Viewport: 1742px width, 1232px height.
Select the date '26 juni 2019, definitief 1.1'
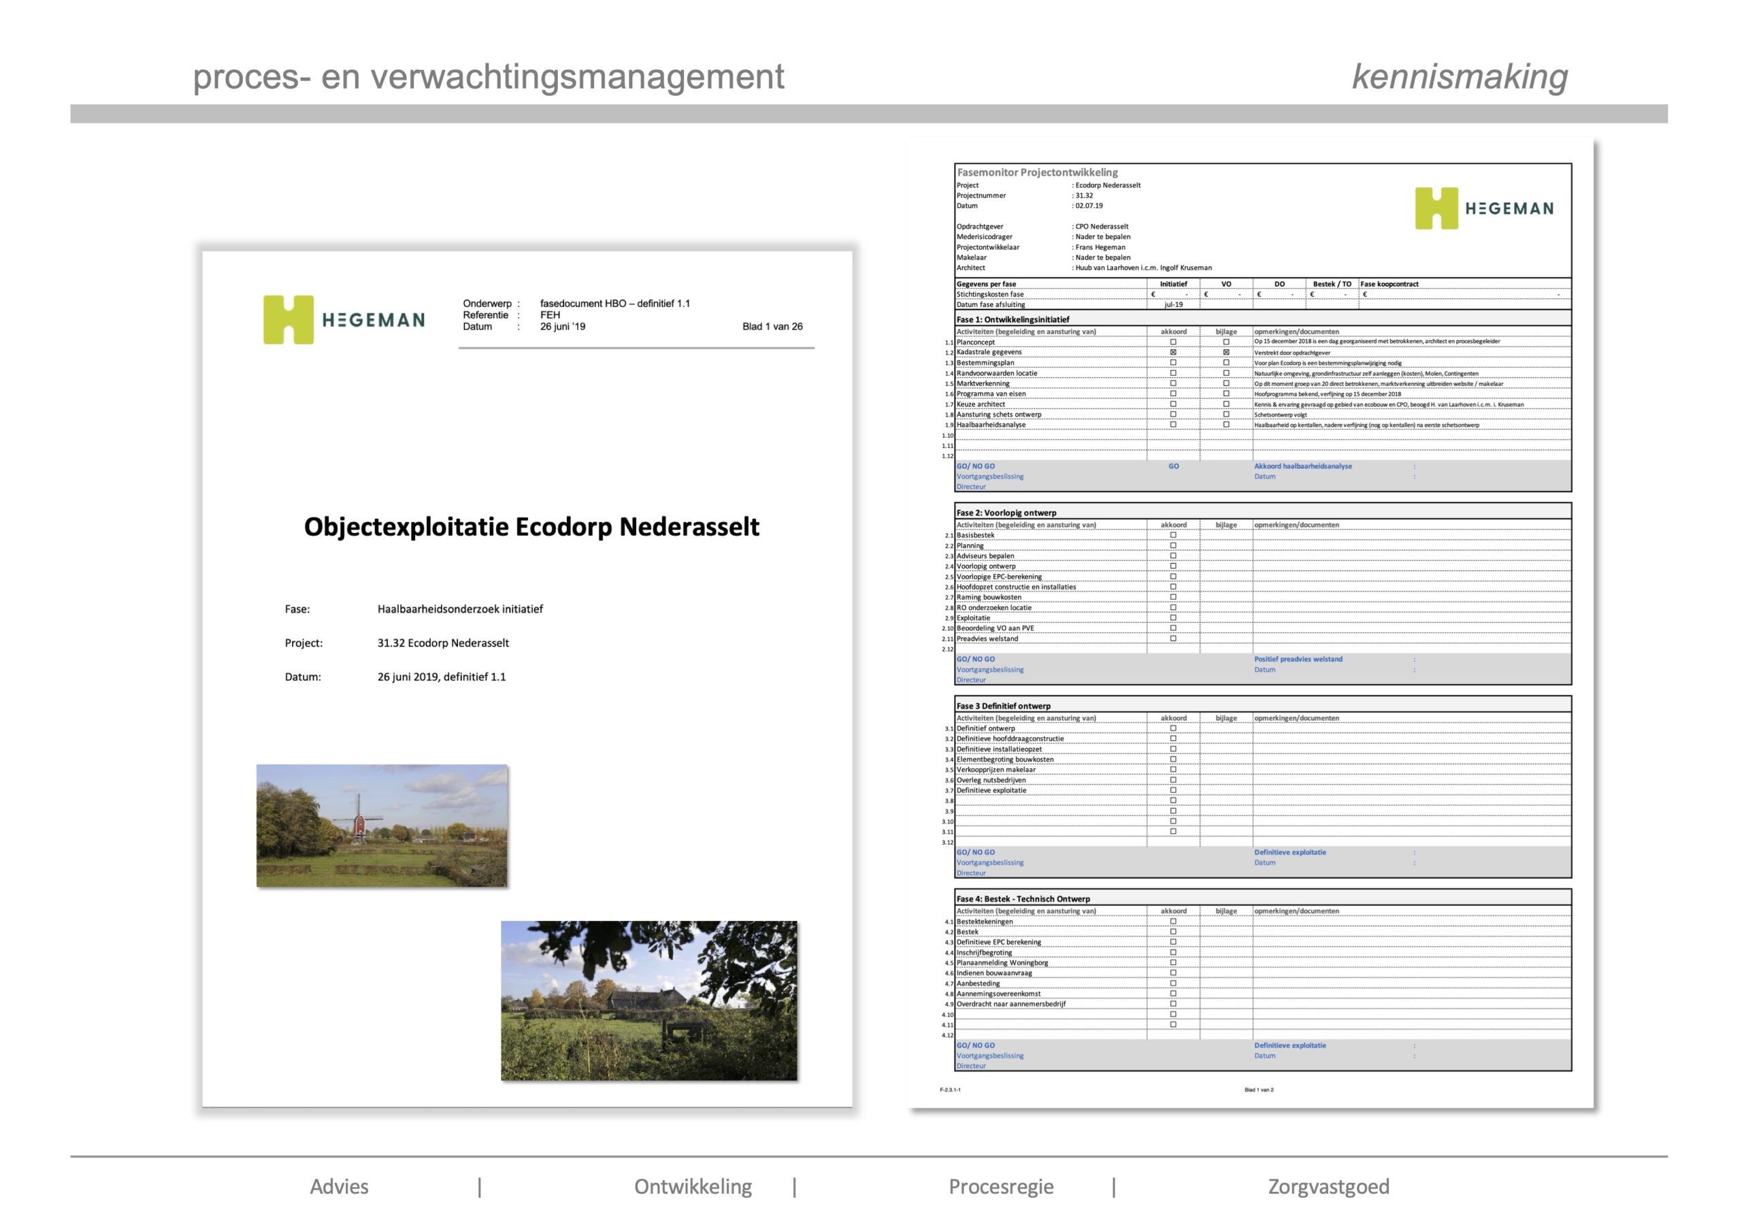(x=442, y=677)
